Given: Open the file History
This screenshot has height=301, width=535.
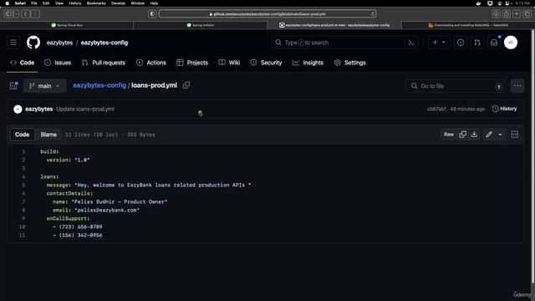Looking at the screenshot, I should pos(504,109).
